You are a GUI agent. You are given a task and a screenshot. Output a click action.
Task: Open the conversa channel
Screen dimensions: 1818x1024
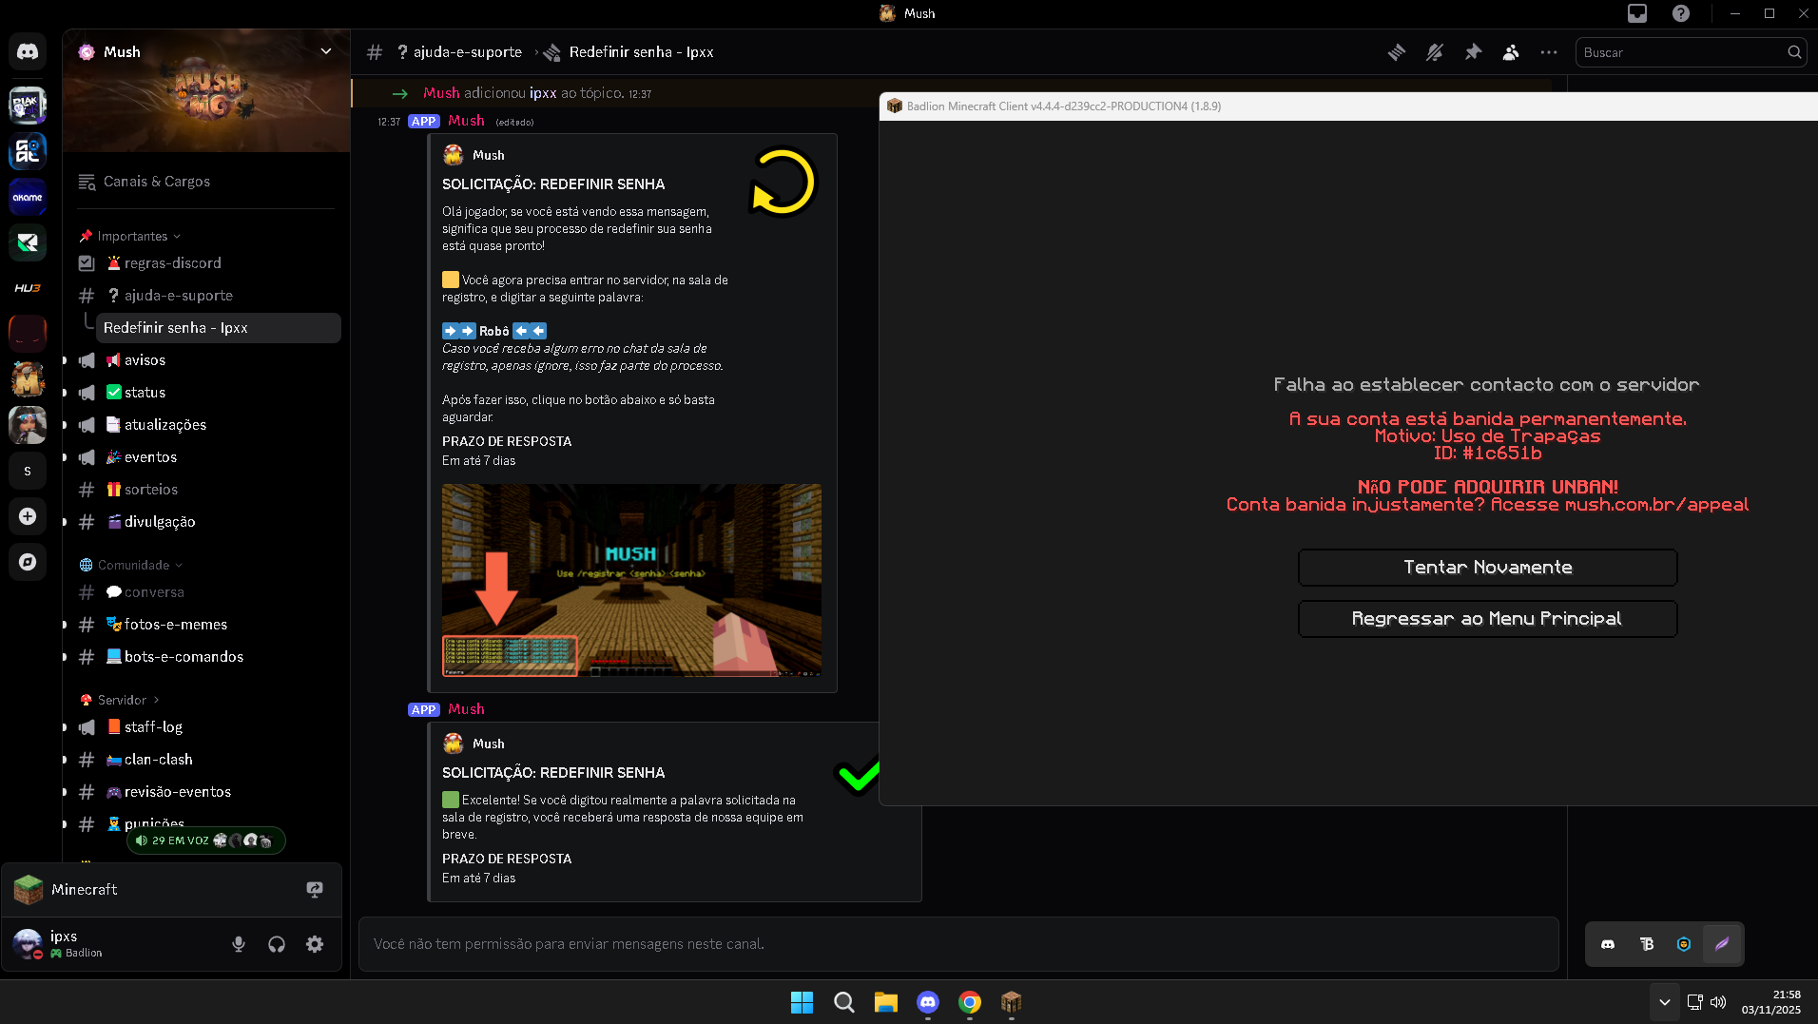(x=204, y=592)
